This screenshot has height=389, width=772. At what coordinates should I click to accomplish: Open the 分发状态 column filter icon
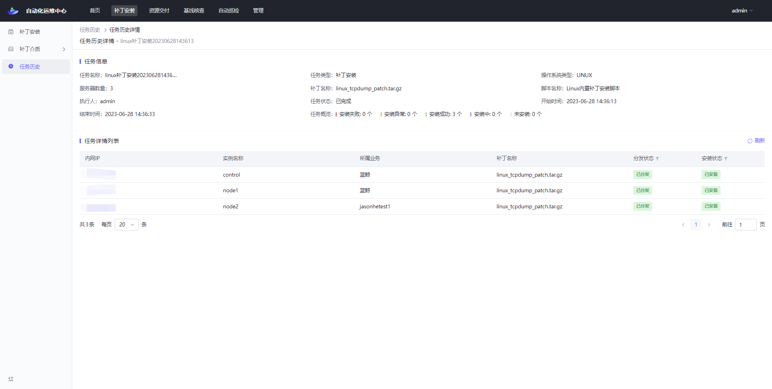[657, 159]
